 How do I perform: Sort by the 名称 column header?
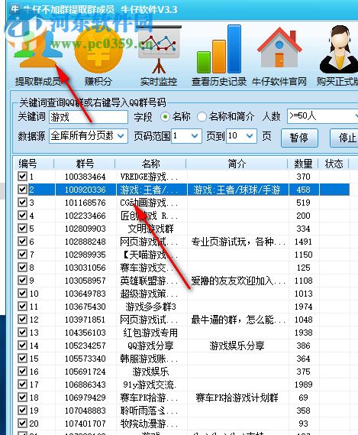(x=150, y=164)
